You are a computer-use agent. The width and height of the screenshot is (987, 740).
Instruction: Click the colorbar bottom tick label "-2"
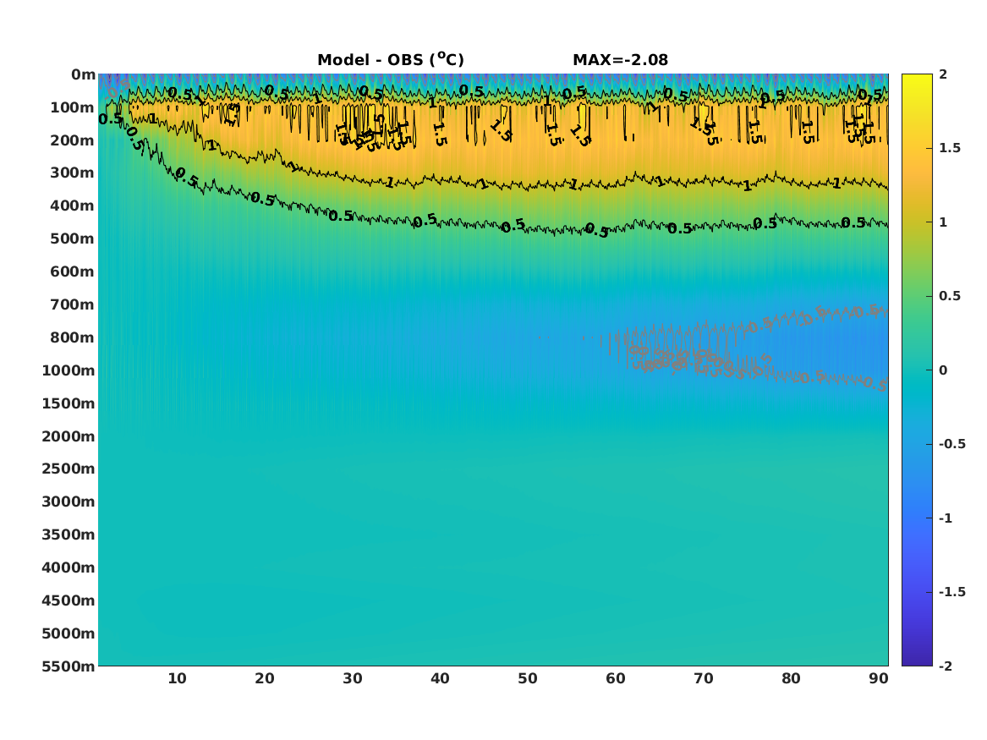point(946,666)
